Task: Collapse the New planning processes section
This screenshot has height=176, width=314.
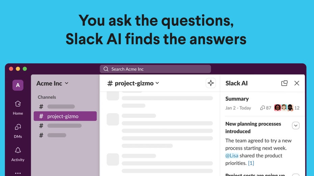Action: [296, 126]
